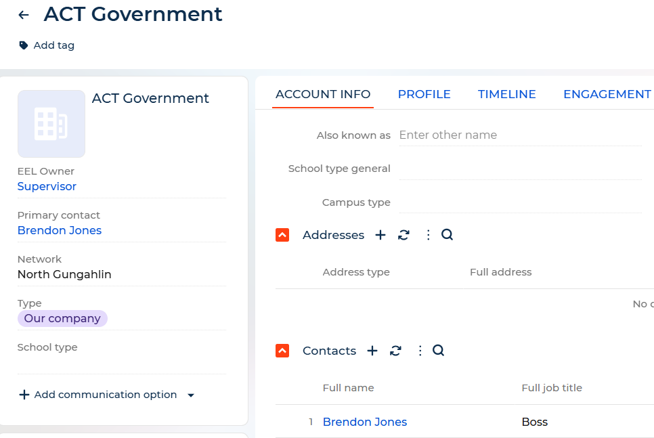The height and width of the screenshot is (438, 654).
Task: Click Add communication option text
Action: point(106,395)
